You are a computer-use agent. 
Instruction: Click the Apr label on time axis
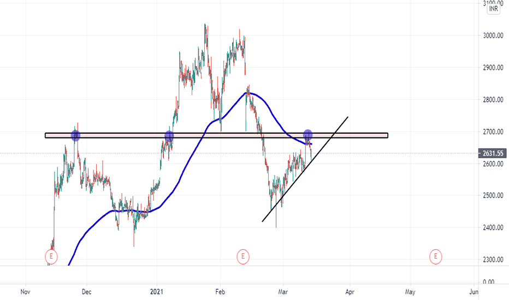350,292
